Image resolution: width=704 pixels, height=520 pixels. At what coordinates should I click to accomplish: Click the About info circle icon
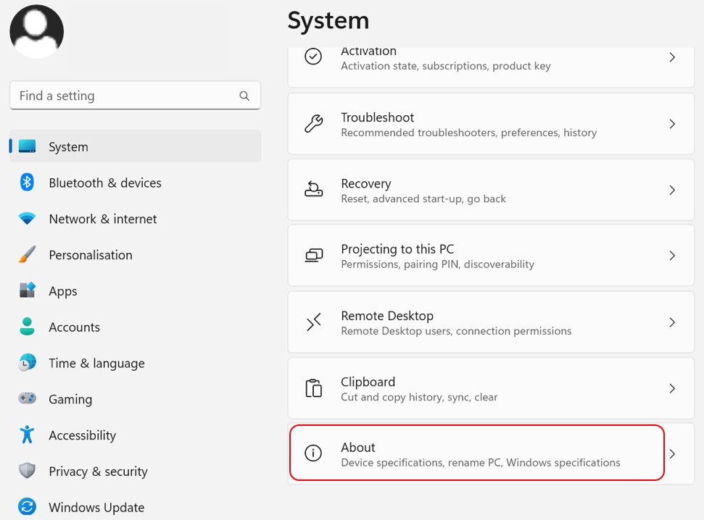[x=313, y=453]
